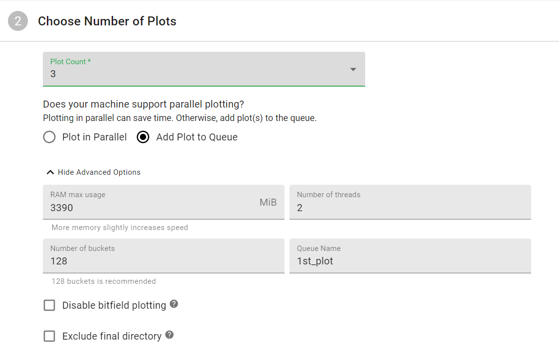This screenshot has height=361, width=559.
Task: Click help icon beside Disable bitfield plotting
Action: [174, 304]
